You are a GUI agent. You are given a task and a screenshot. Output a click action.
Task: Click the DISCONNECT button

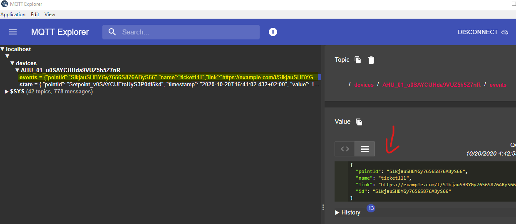tap(483, 32)
